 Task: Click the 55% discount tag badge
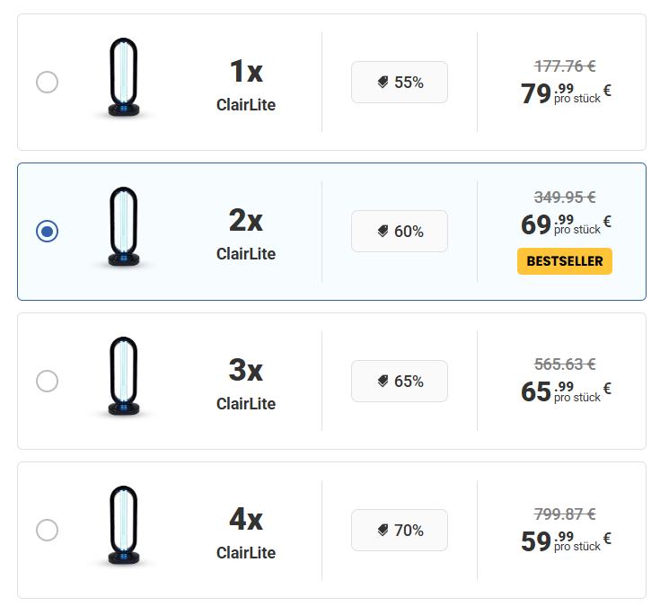(x=400, y=83)
